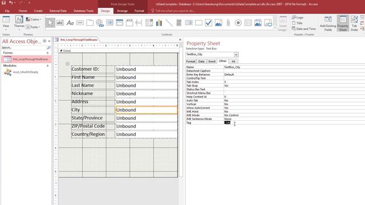This screenshot has height=205, width=365.
Task: Toggle the Property Sheet button
Action: [x=343, y=23]
